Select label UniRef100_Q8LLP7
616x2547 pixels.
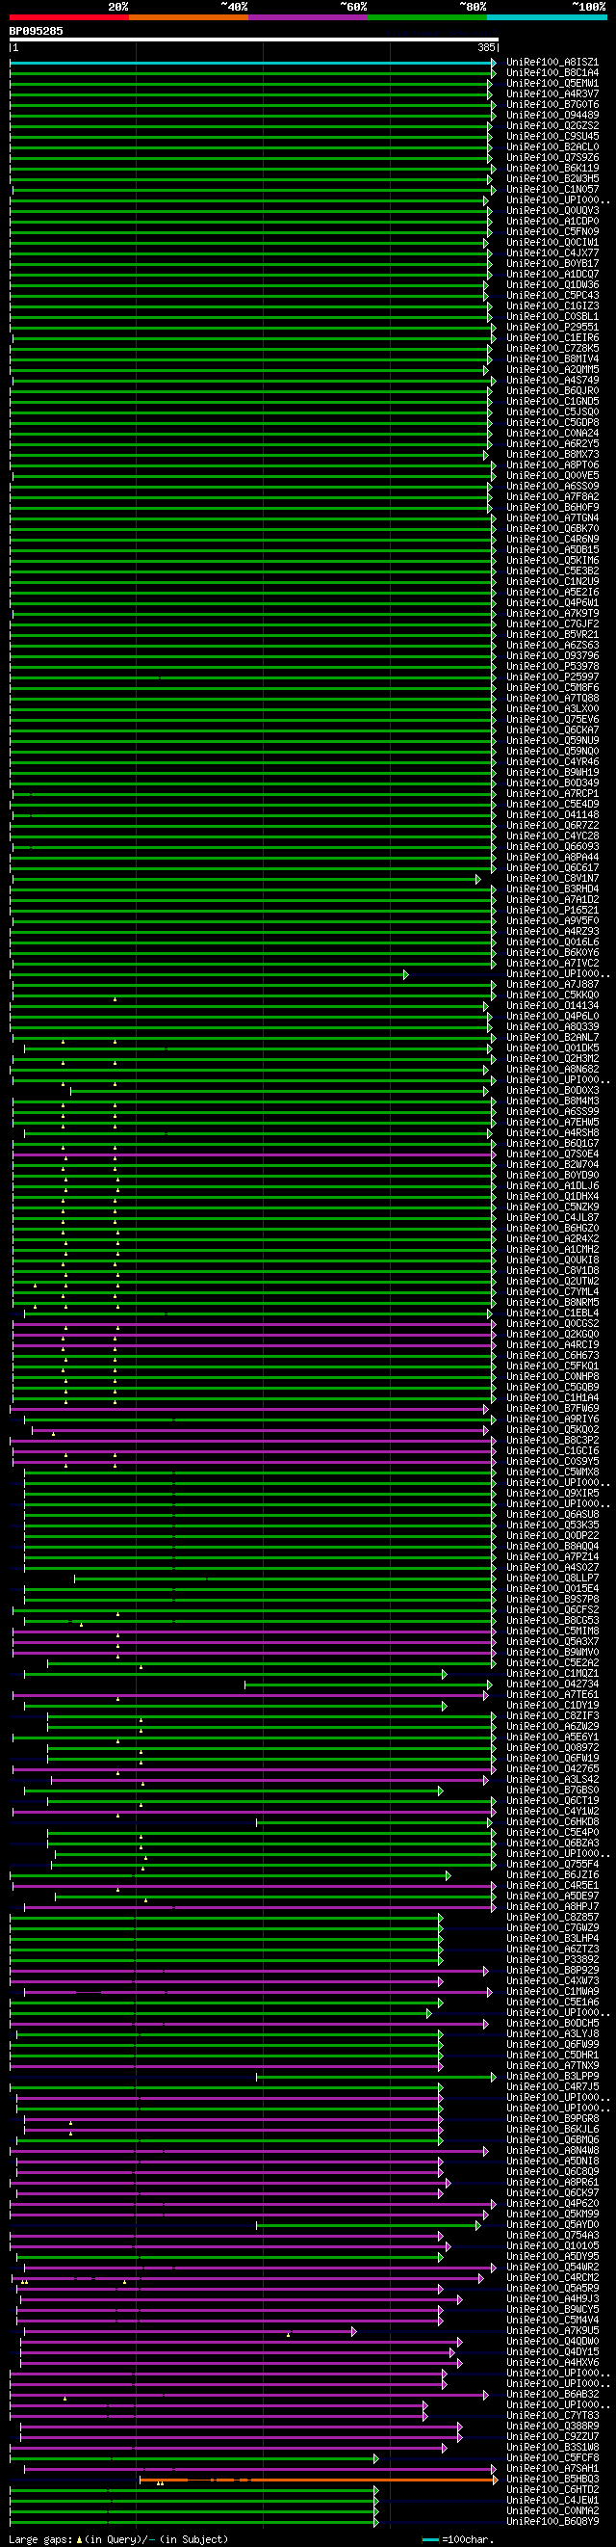point(552,1579)
